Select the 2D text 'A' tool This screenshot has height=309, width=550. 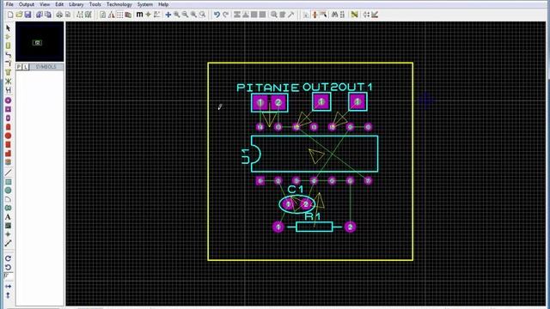click(x=8, y=217)
